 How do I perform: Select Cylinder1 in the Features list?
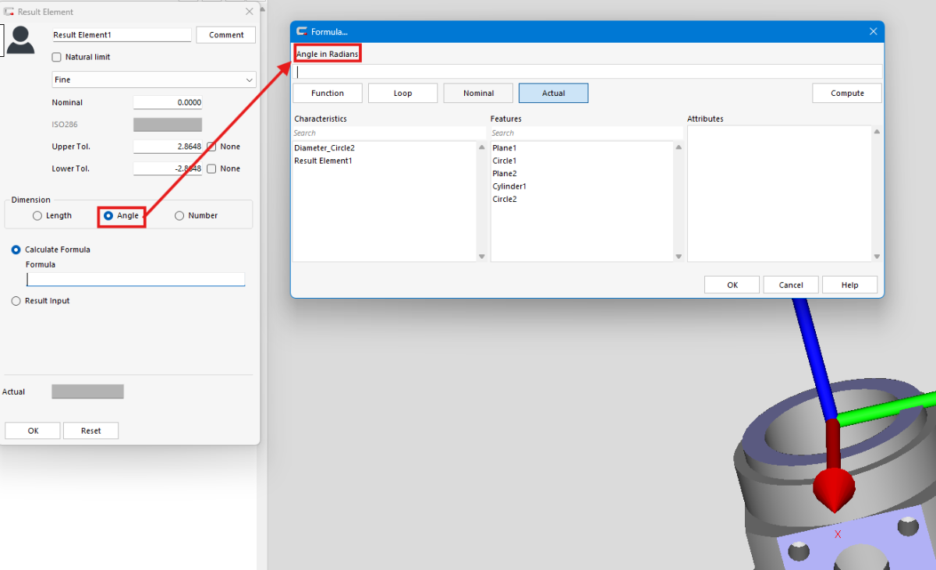[509, 186]
